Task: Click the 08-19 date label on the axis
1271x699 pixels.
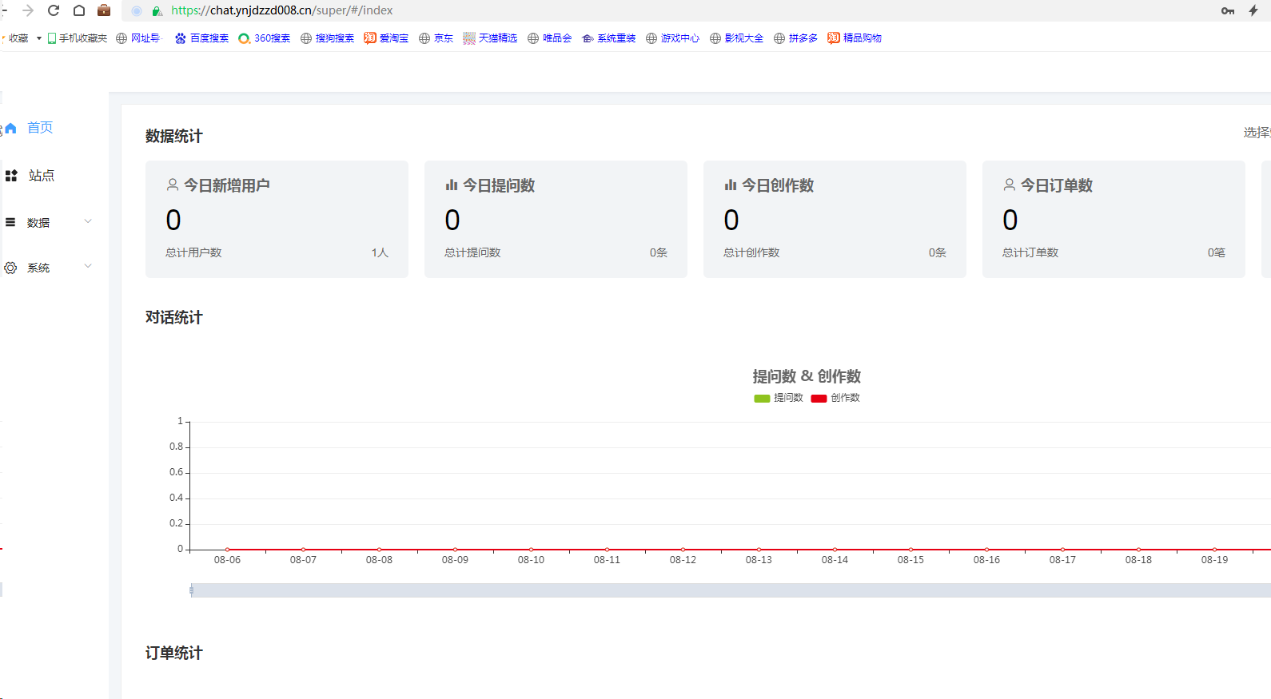Action: (x=1214, y=560)
